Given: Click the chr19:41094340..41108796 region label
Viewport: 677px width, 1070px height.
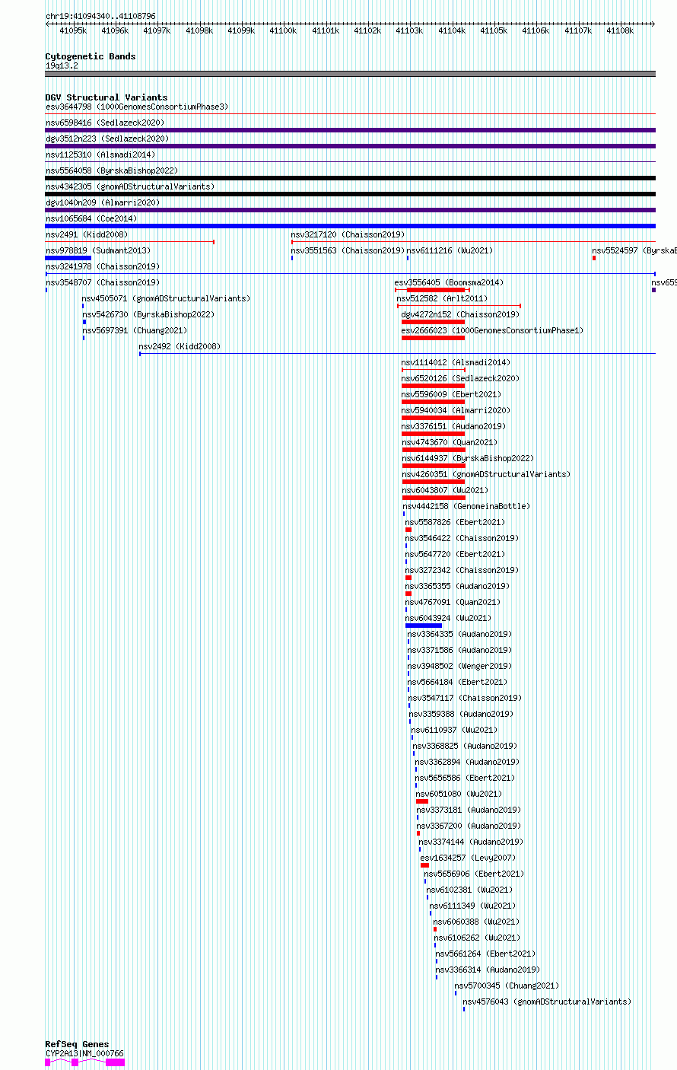Looking at the screenshot, I should coord(100,16).
